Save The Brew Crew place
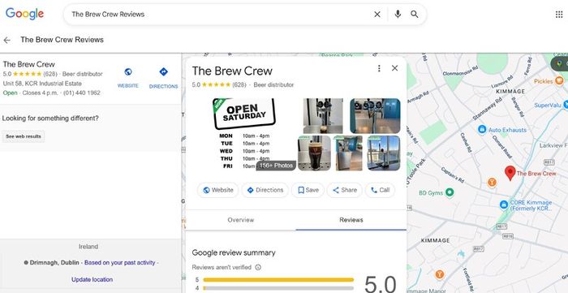The width and height of the screenshot is (568, 293). (308, 190)
